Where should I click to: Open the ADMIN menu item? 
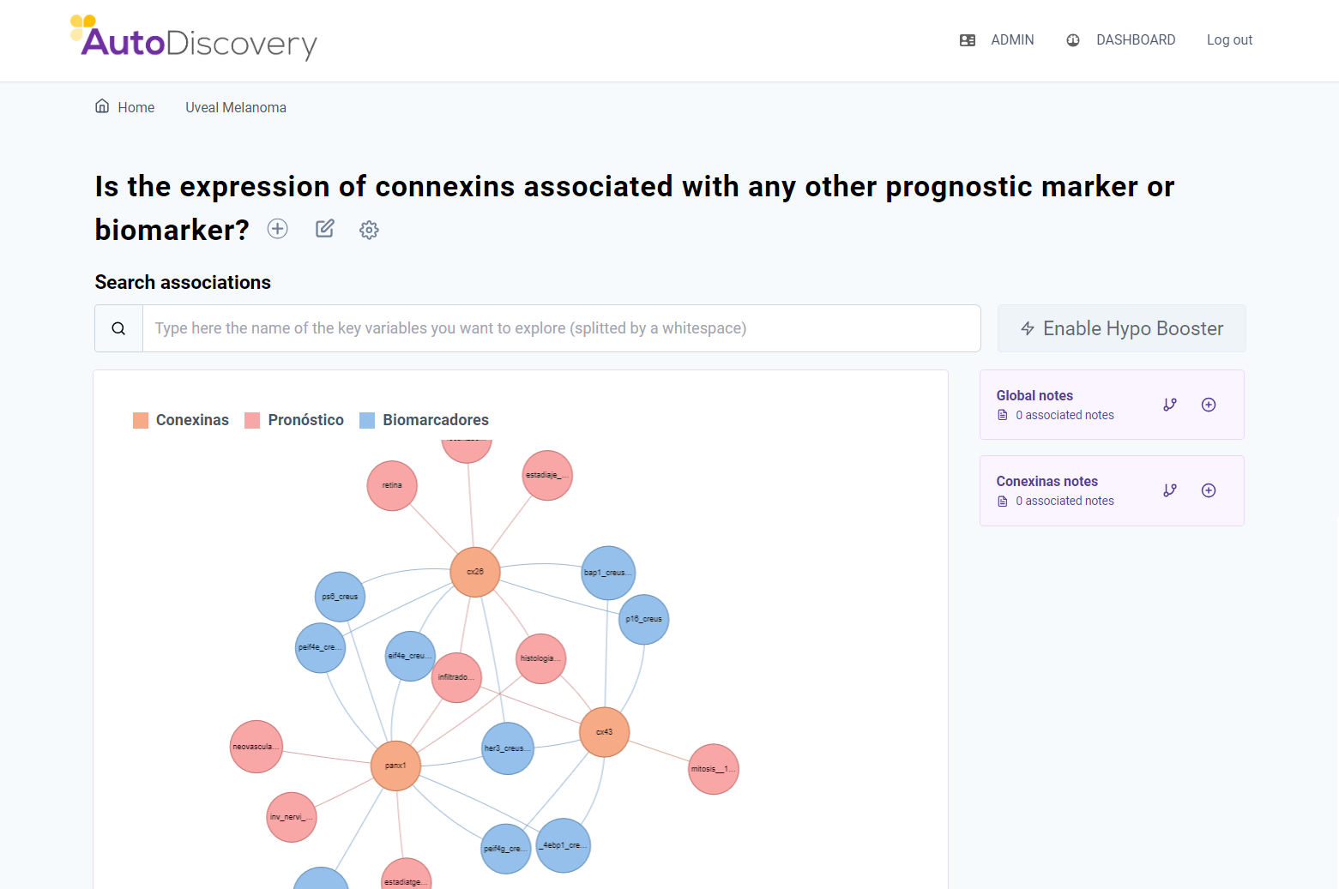pyautogui.click(x=997, y=40)
